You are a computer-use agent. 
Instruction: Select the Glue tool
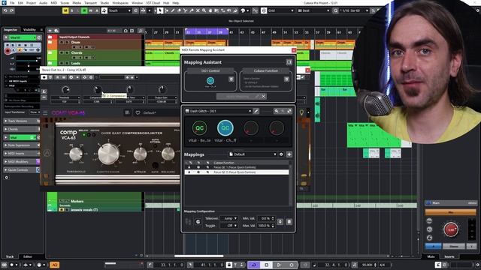pos(192,10)
